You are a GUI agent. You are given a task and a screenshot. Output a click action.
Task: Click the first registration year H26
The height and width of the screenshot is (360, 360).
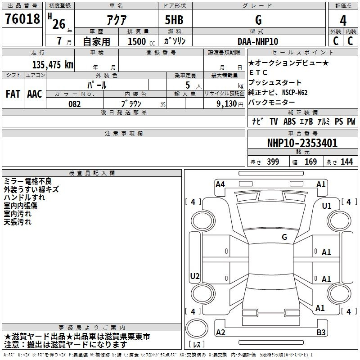click(57, 21)
